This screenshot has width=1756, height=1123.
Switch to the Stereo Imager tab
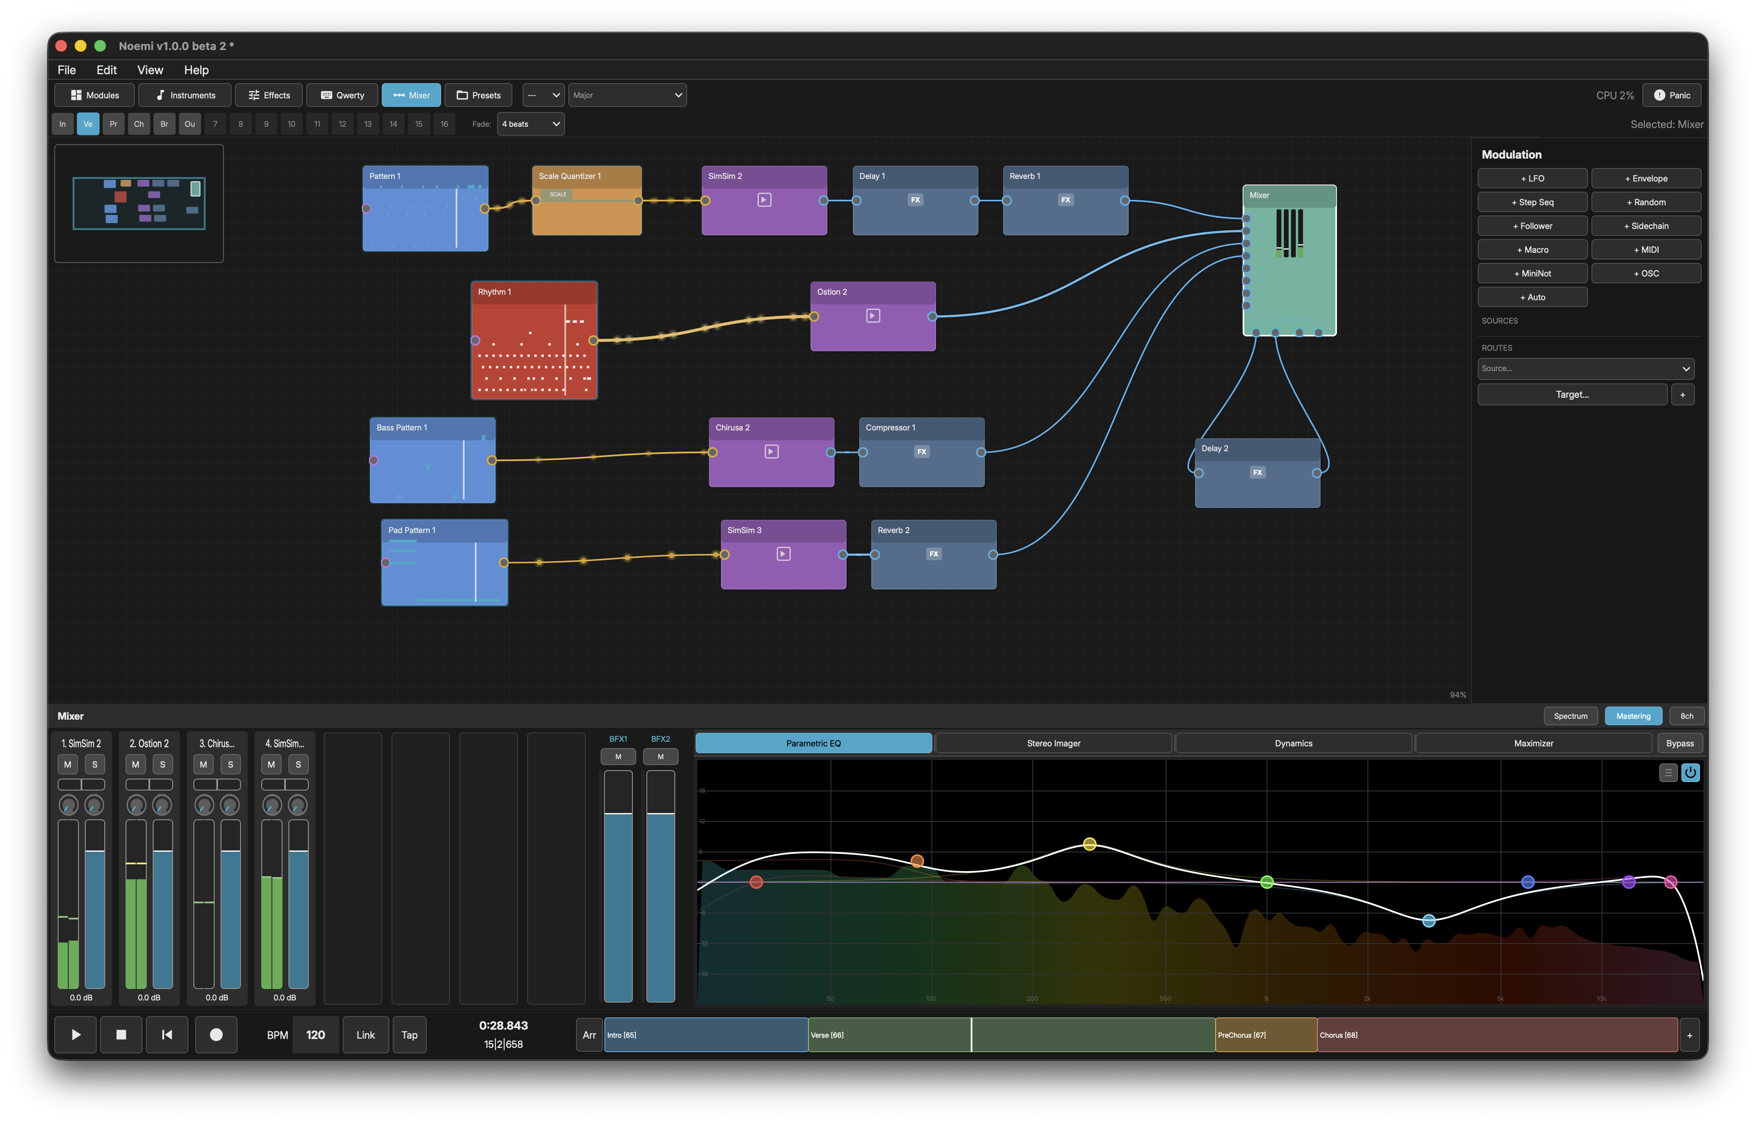(x=1053, y=743)
